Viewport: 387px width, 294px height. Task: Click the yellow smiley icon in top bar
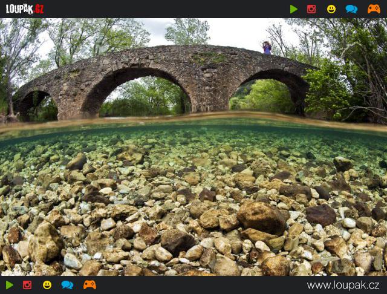click(331, 9)
